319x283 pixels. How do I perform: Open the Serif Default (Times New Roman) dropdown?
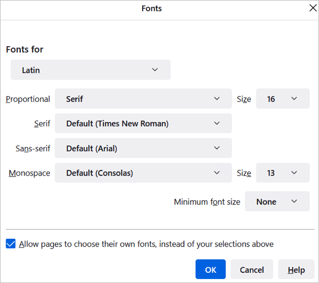[143, 123]
